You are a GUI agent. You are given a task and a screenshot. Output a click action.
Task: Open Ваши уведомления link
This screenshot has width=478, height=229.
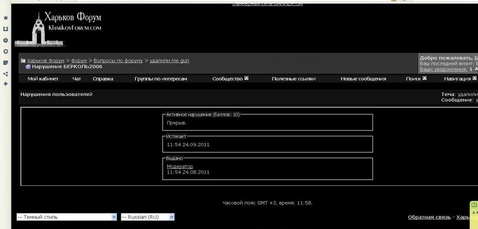(443, 69)
